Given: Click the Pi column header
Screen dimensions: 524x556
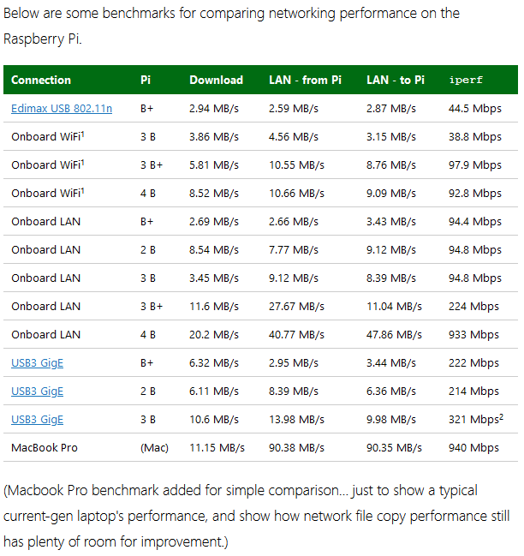Looking at the screenshot, I should click(146, 81).
